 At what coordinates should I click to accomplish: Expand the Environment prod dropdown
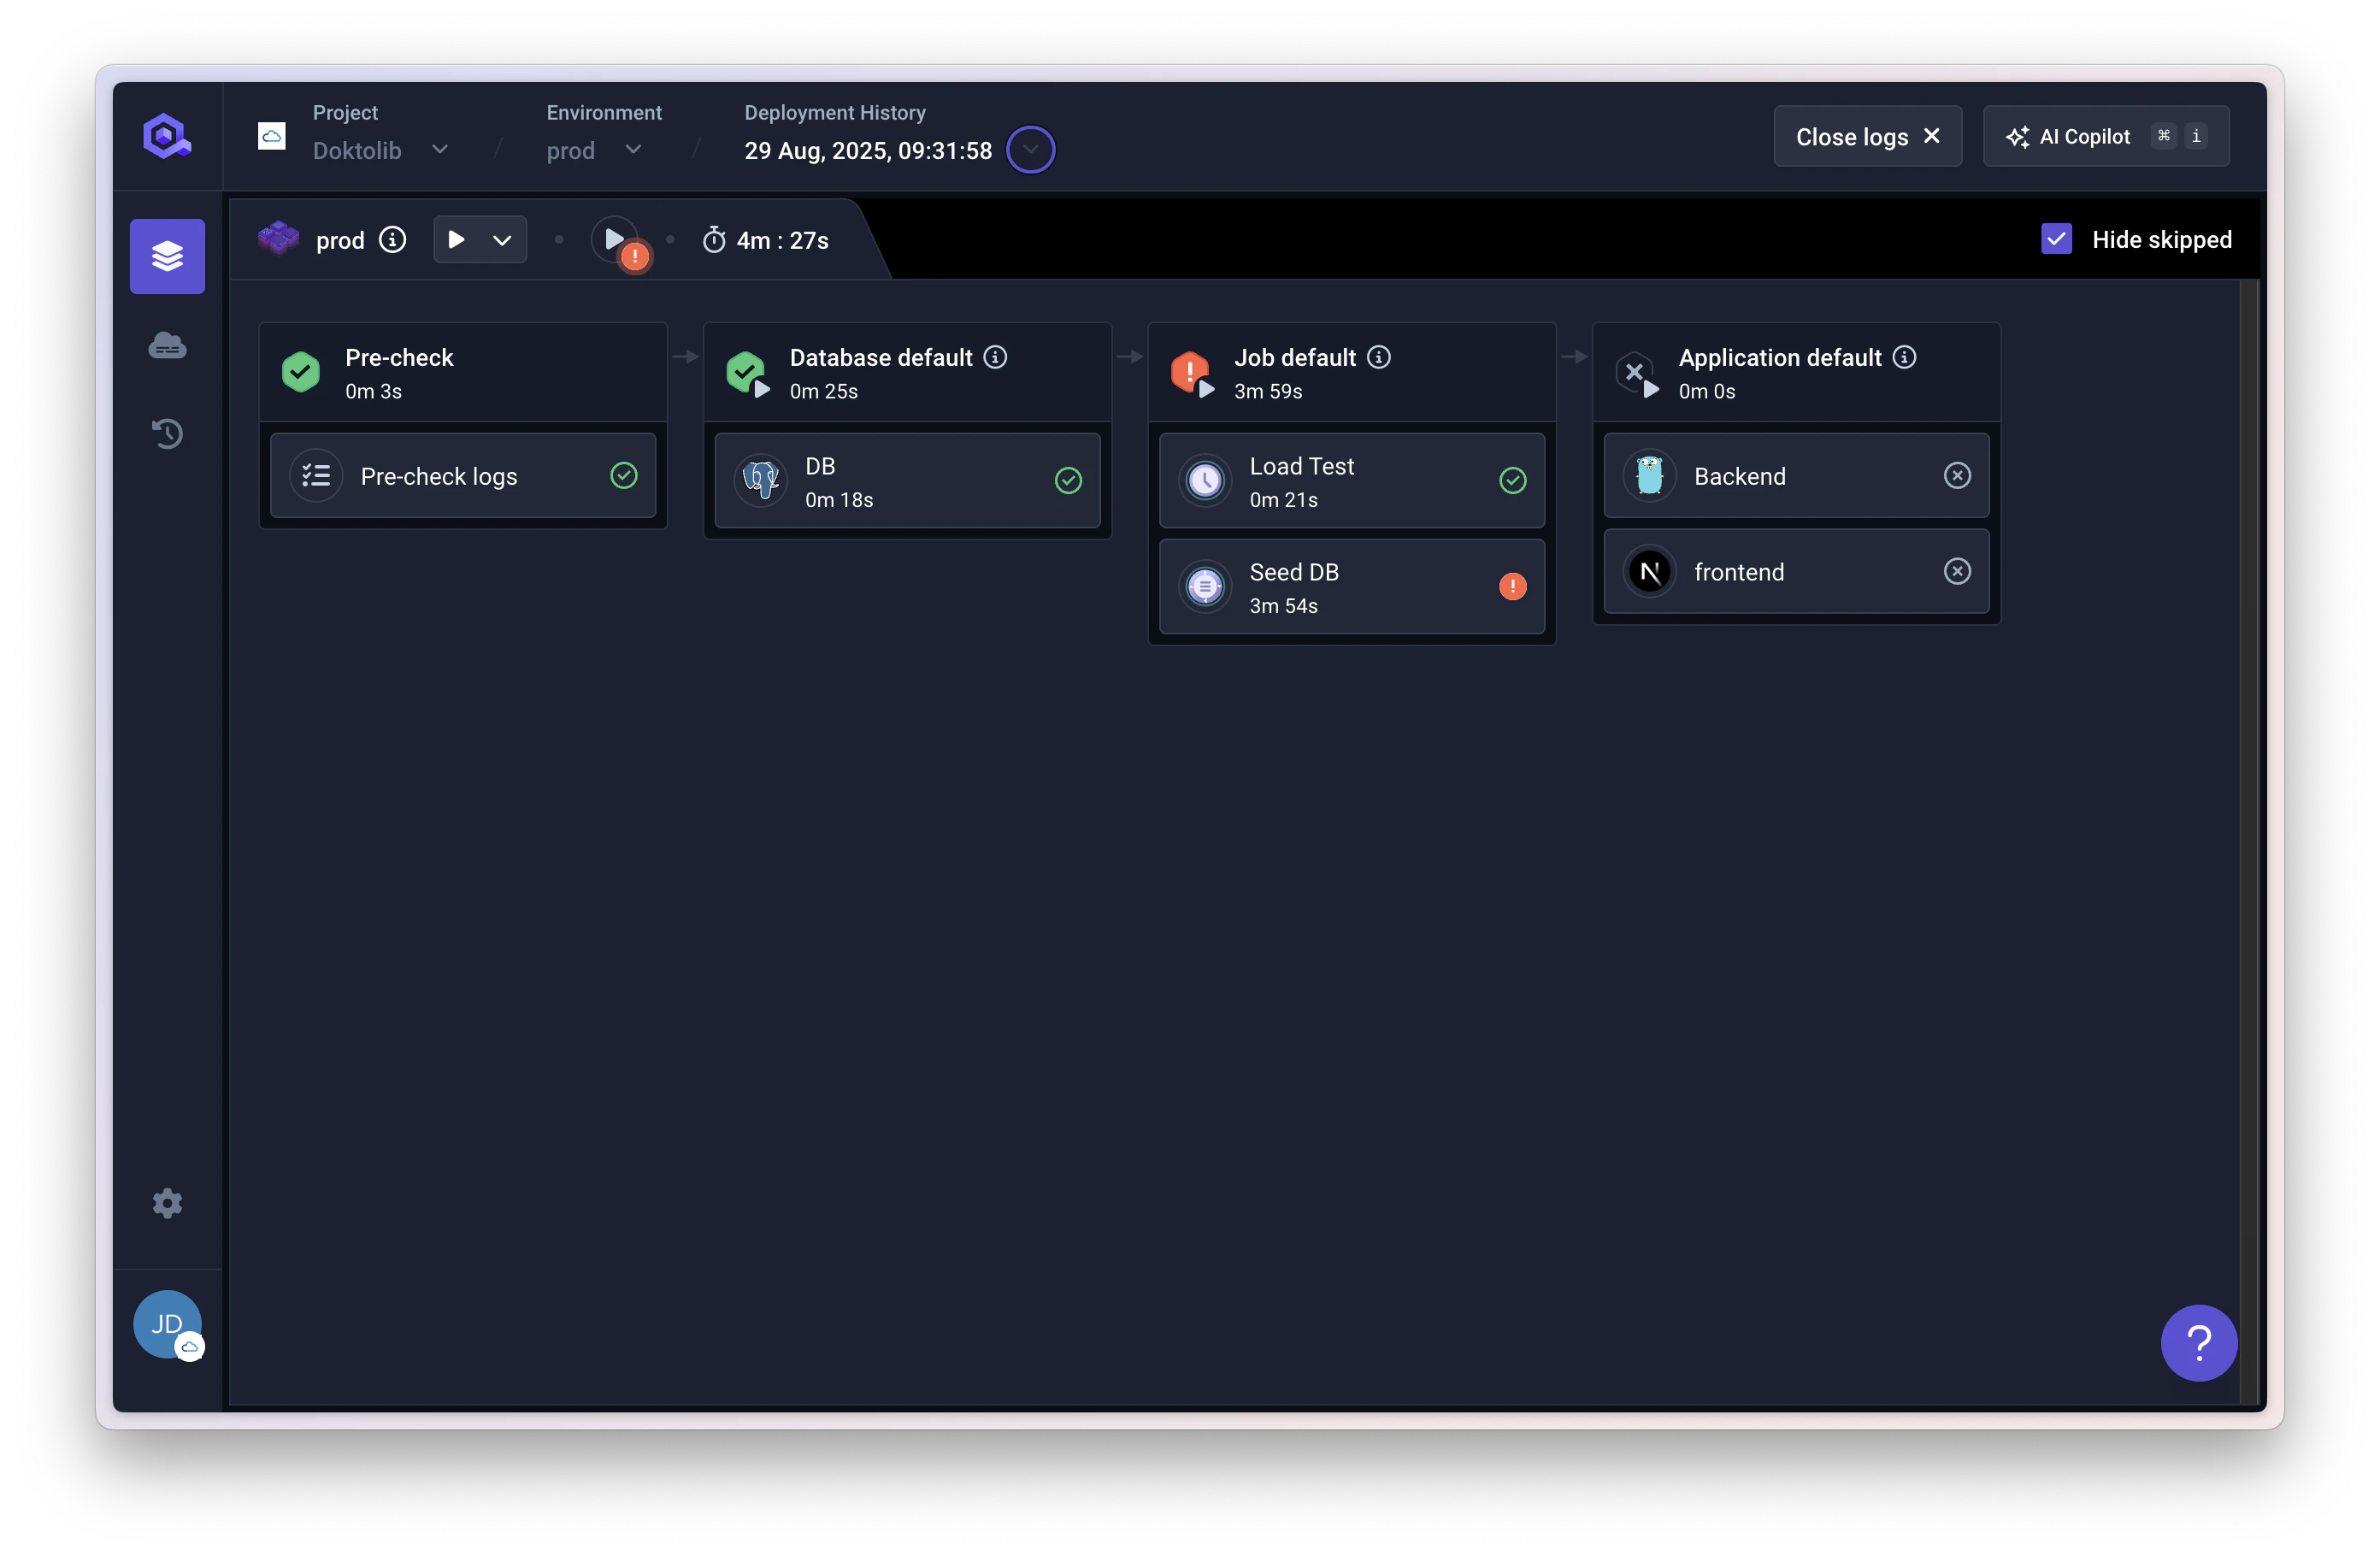point(633,150)
